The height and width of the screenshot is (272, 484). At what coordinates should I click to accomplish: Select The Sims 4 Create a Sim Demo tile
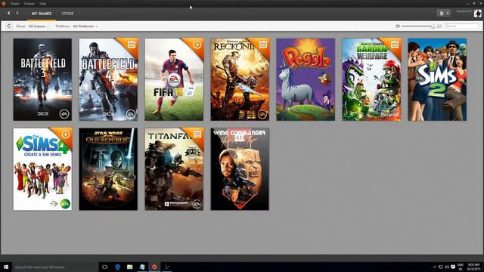(x=42, y=169)
